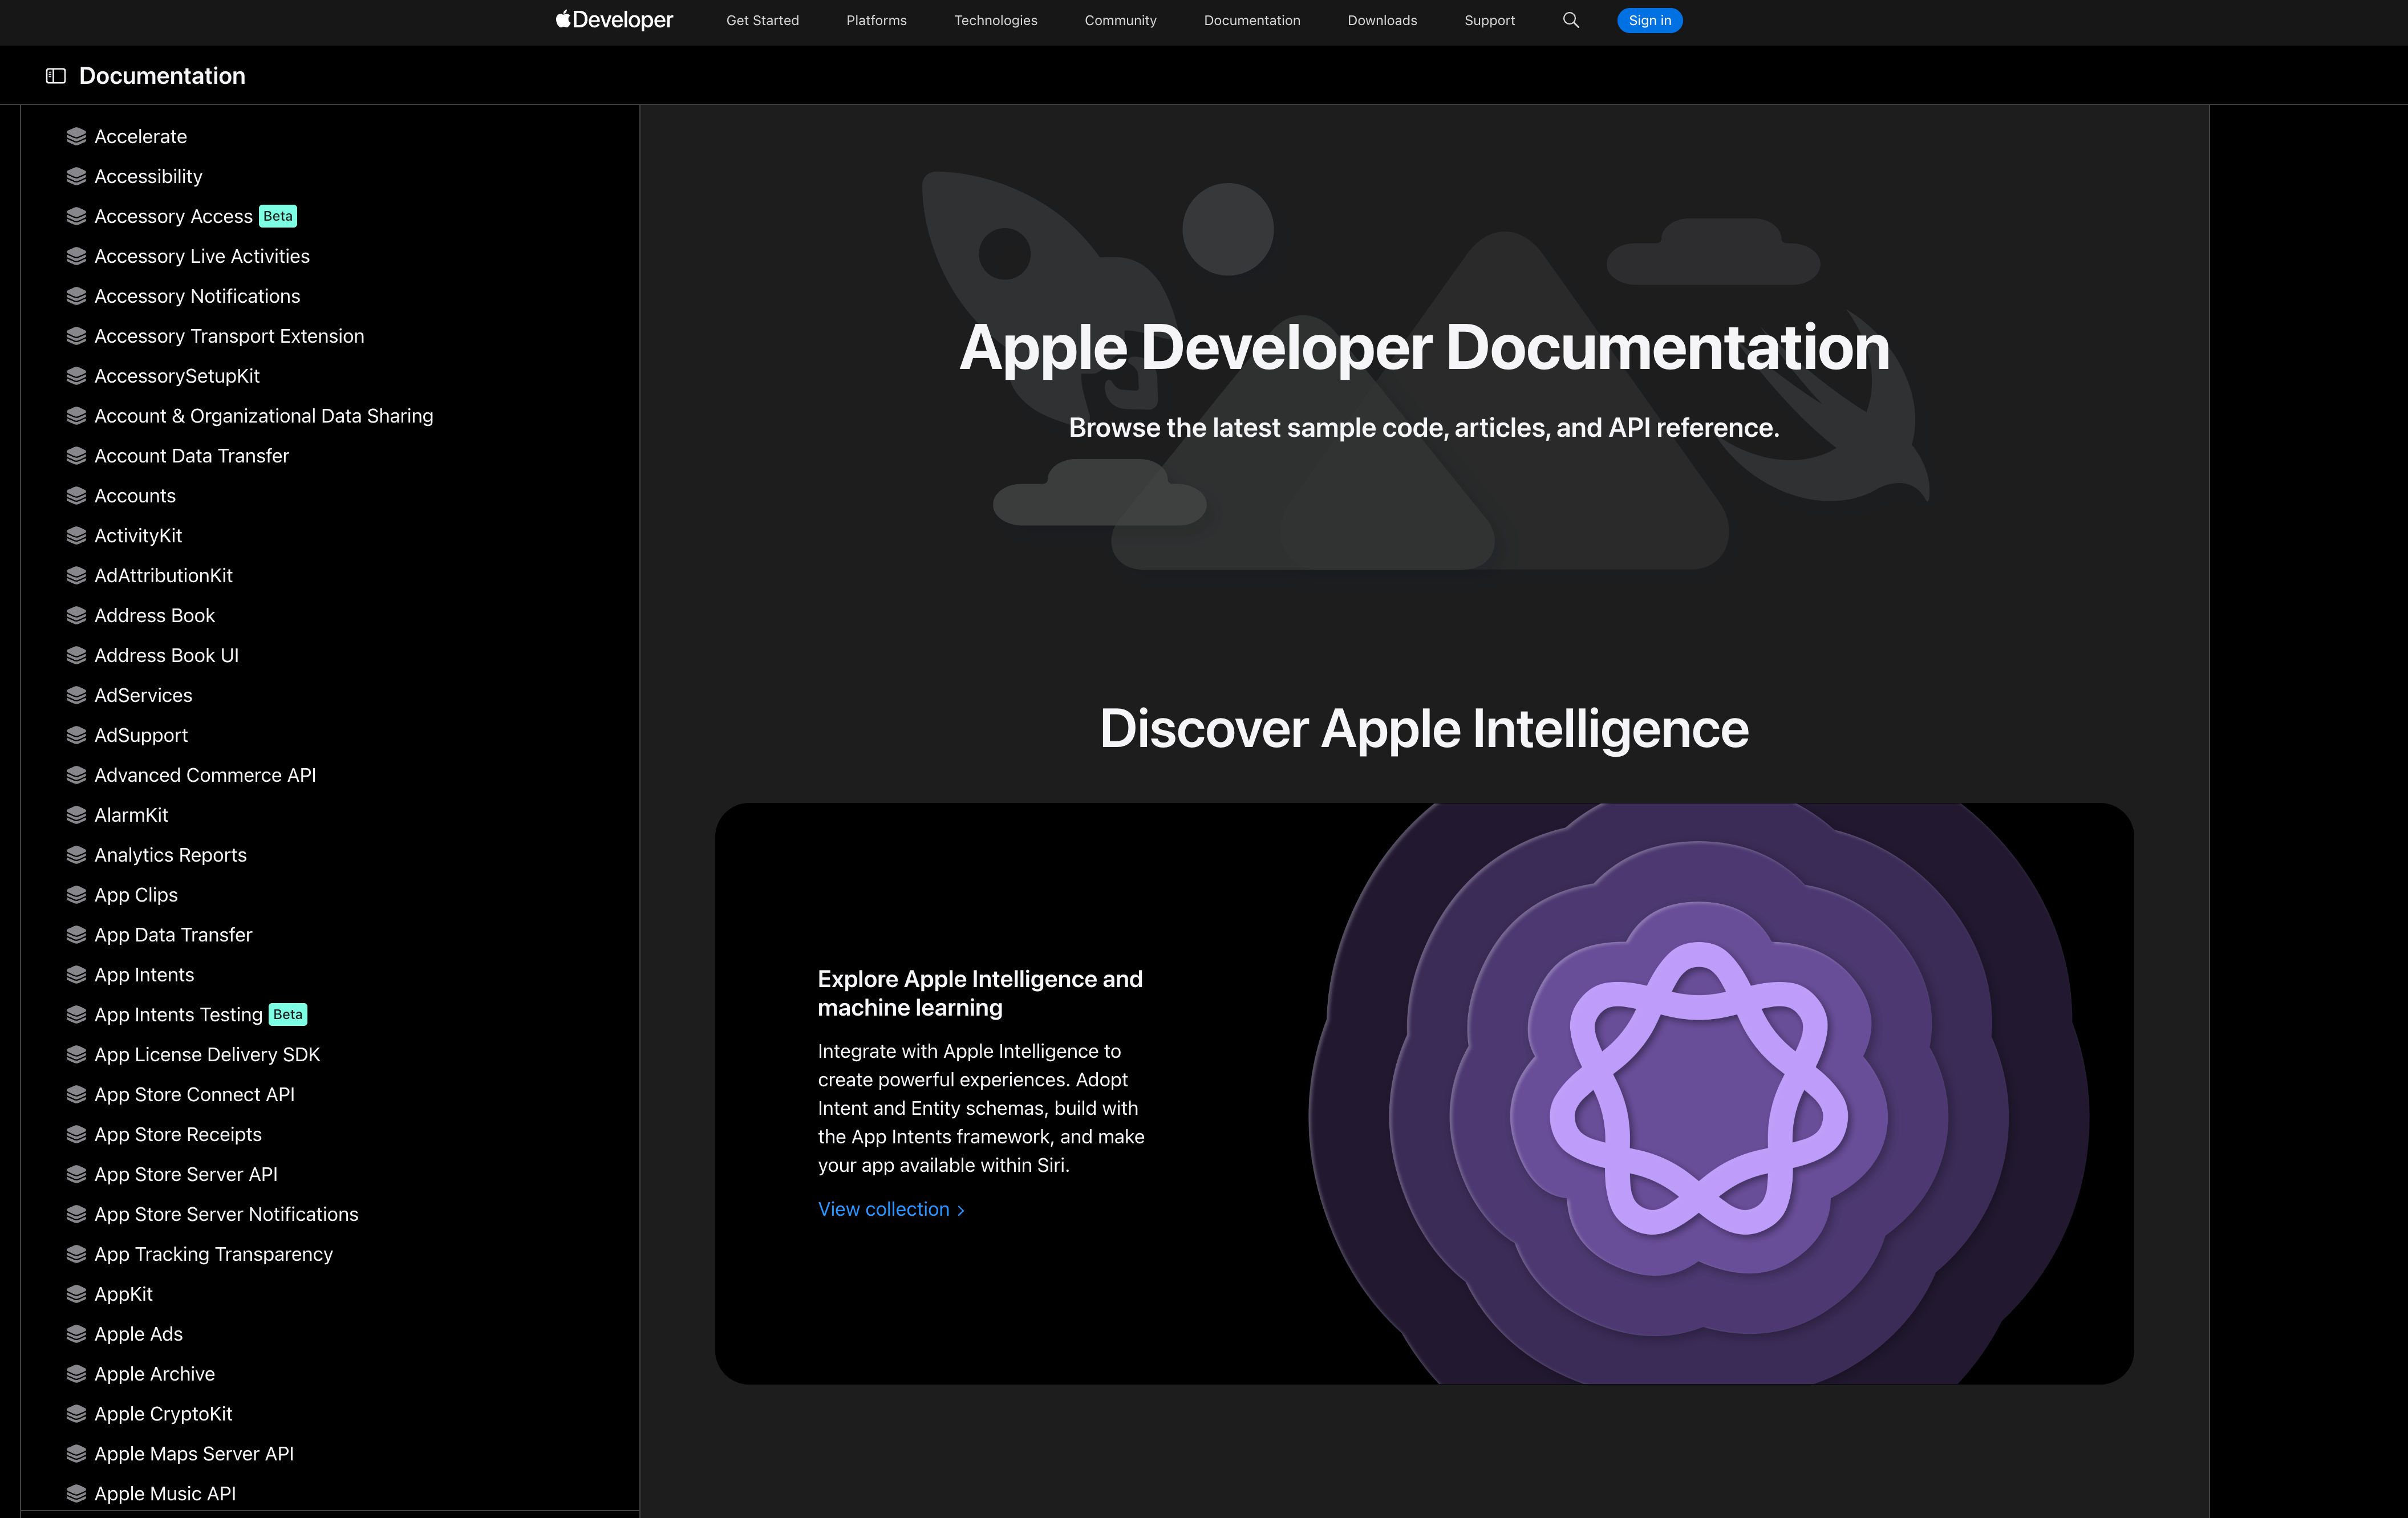2408x1518 pixels.
Task: Click the icon beside AdAttributionKit
Action: tap(76, 576)
